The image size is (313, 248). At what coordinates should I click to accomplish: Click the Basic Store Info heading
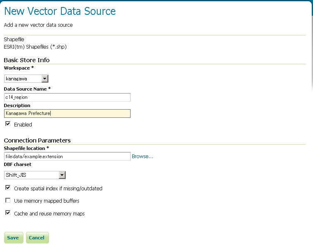27,60
